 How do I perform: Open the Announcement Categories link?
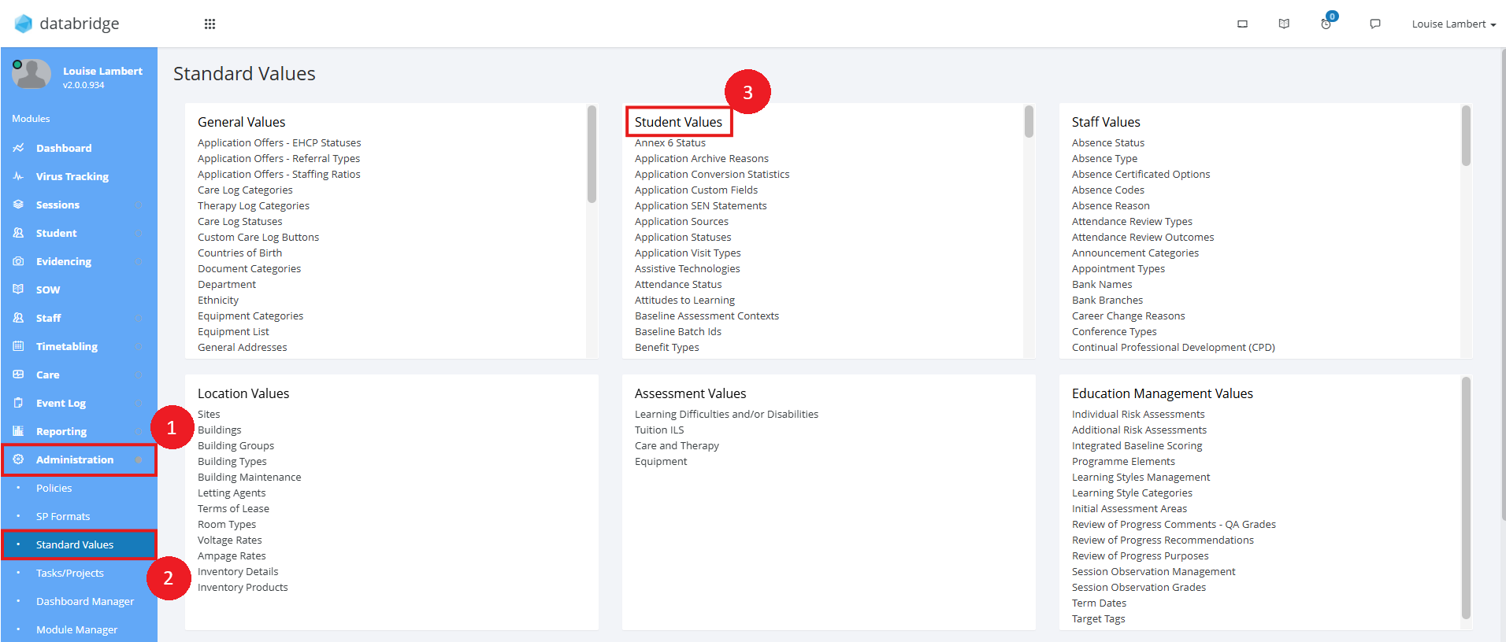tap(1135, 253)
